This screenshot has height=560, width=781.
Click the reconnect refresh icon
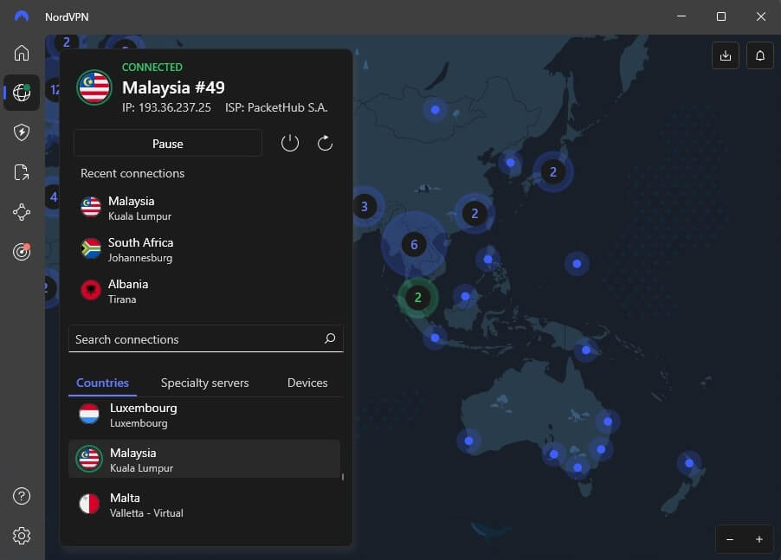click(x=325, y=144)
